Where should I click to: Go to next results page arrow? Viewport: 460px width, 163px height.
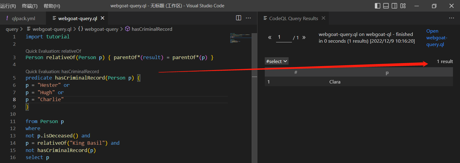[304, 37]
